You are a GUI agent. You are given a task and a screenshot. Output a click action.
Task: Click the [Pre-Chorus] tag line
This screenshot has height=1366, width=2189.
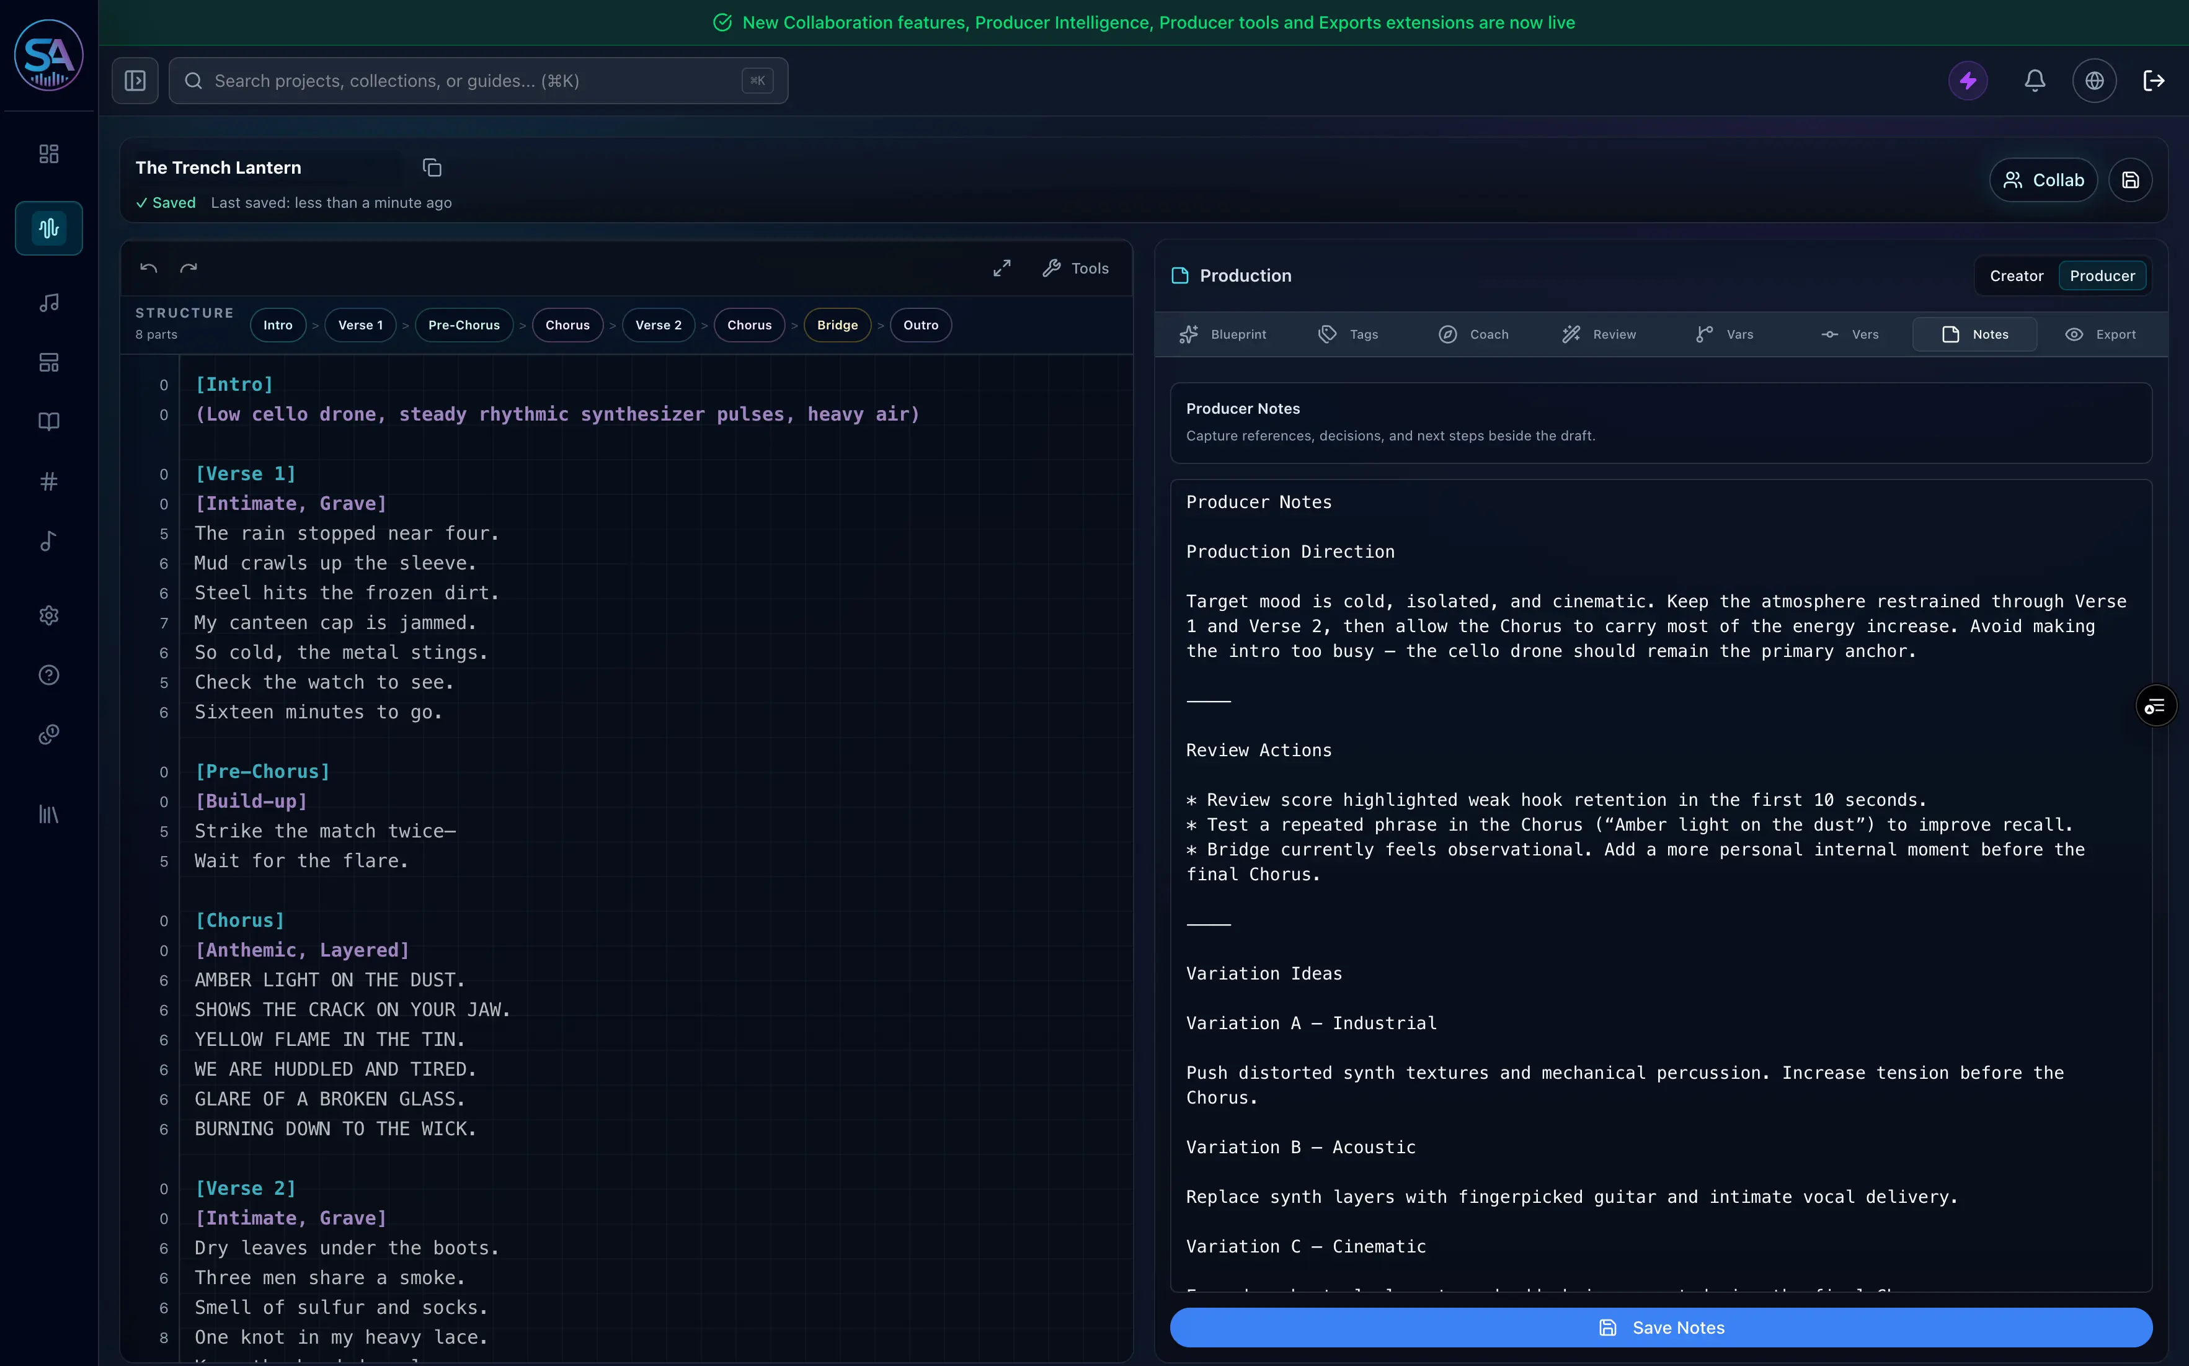263,772
